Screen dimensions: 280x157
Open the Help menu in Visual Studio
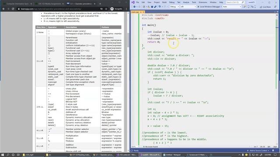coord(221,2)
